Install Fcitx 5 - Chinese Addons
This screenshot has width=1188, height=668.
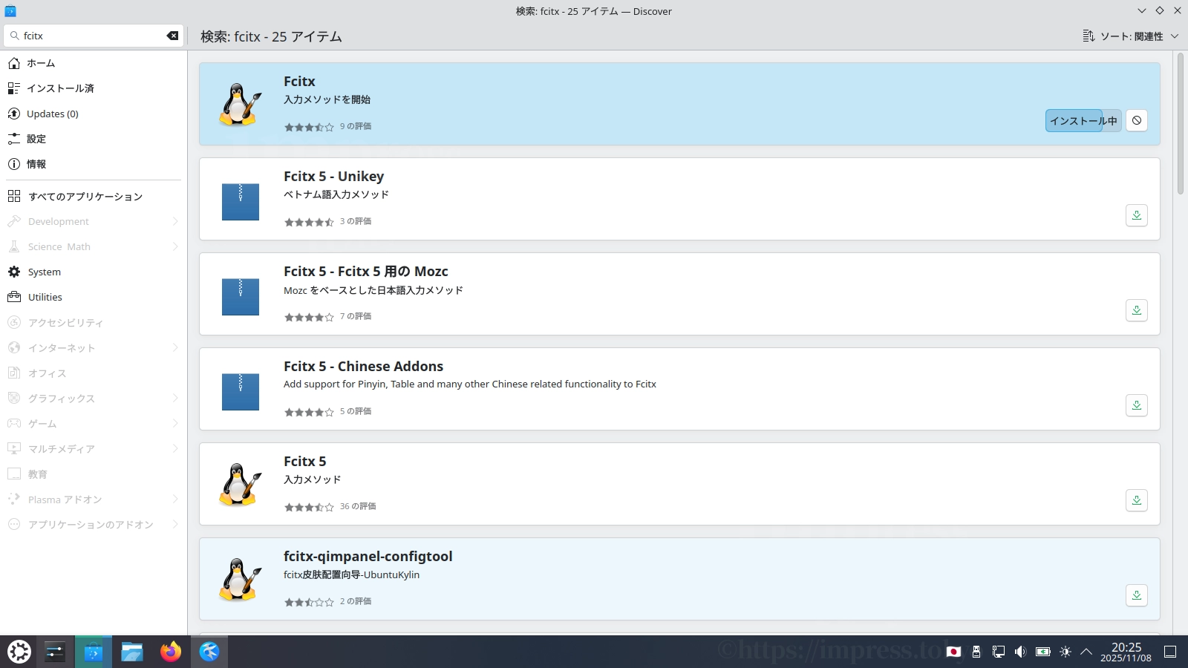tap(1137, 405)
